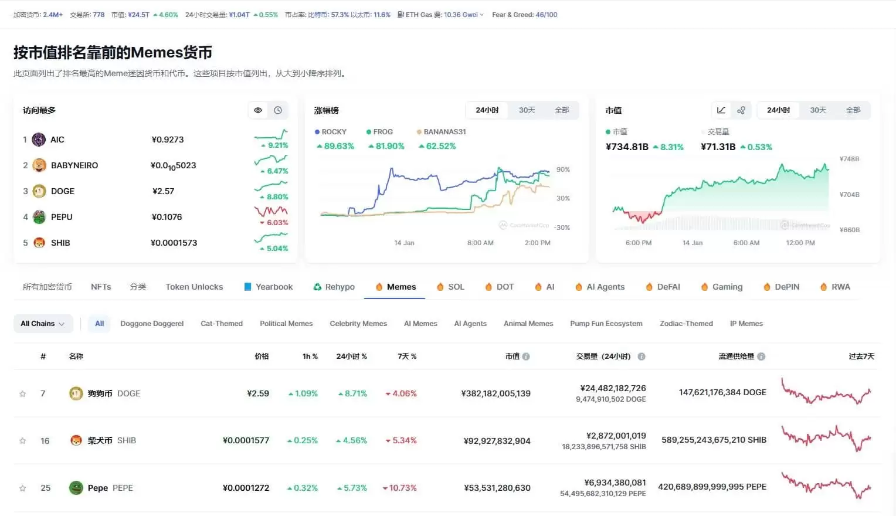
Task: Click the bubble chart icon on the 市值 card
Action: (741, 110)
